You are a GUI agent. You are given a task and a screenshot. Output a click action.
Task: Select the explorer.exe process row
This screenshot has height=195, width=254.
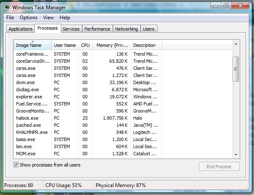[x=29, y=97]
